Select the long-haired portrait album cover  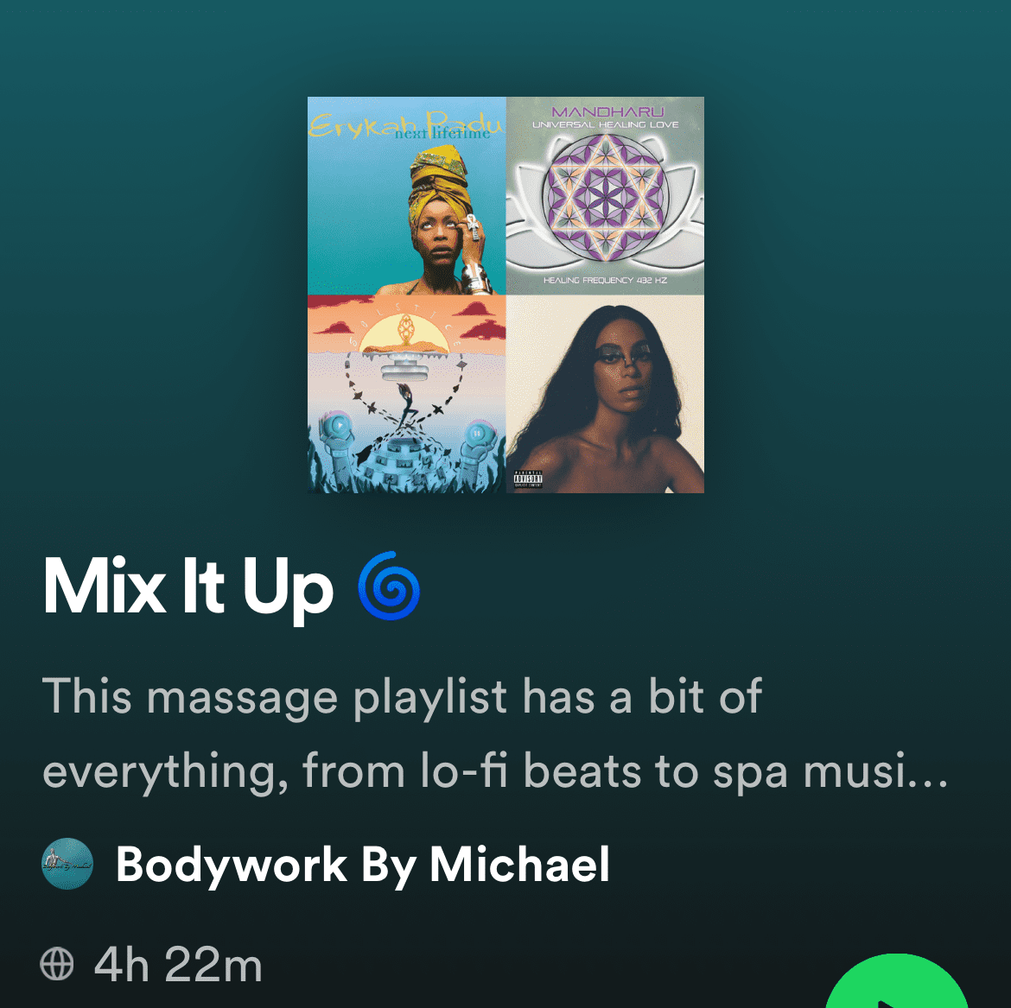tap(605, 394)
